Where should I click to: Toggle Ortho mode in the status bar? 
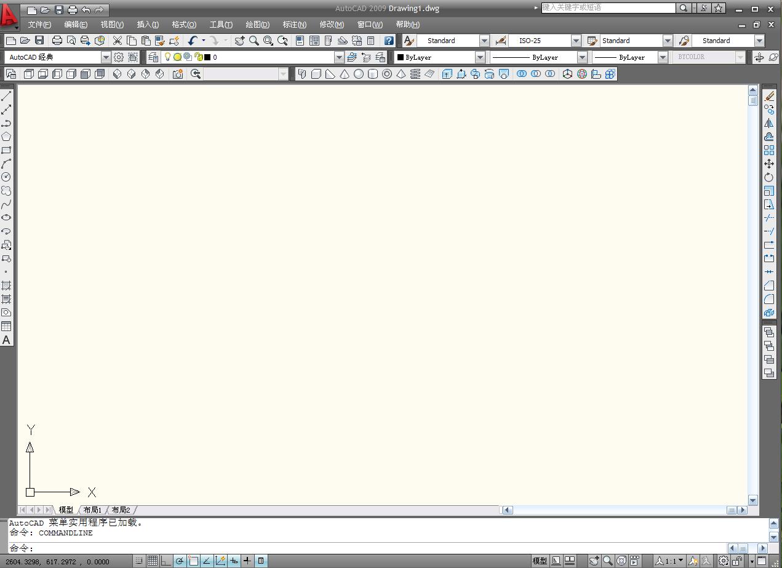(166, 561)
